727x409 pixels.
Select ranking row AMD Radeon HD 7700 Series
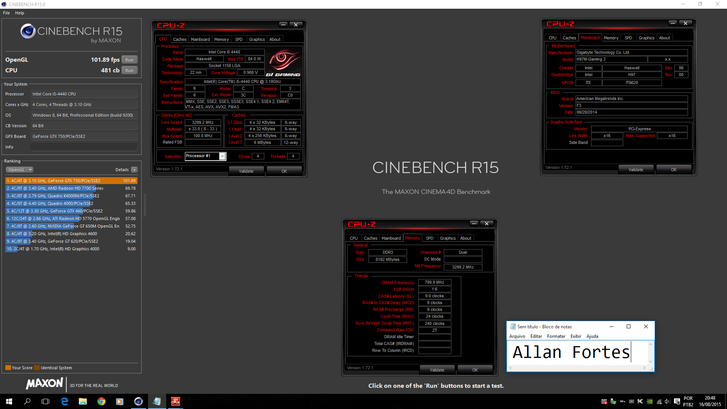[71, 188]
